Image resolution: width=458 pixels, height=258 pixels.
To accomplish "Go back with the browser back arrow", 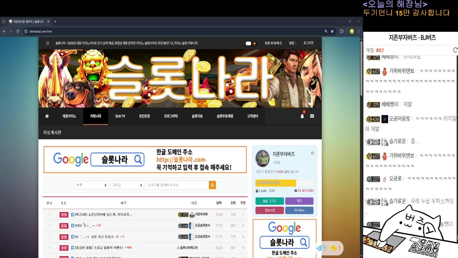I will [4, 32].
